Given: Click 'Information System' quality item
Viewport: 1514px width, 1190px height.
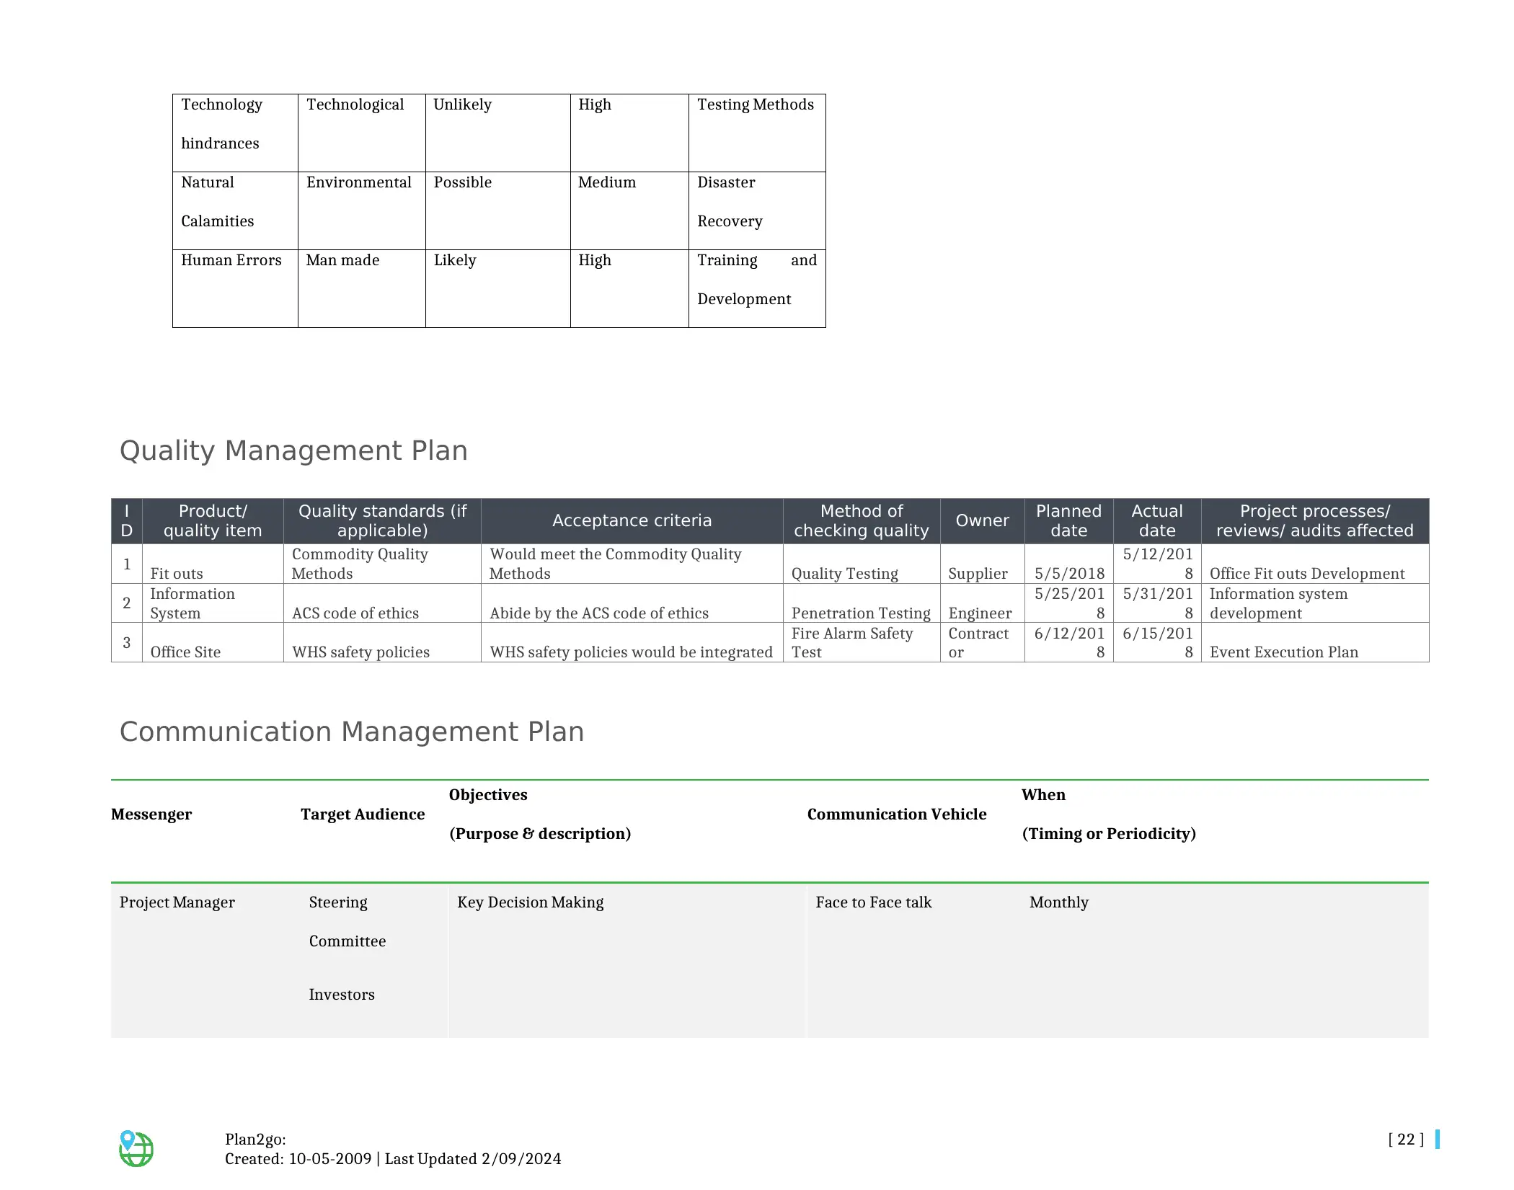Looking at the screenshot, I should click(x=213, y=603).
